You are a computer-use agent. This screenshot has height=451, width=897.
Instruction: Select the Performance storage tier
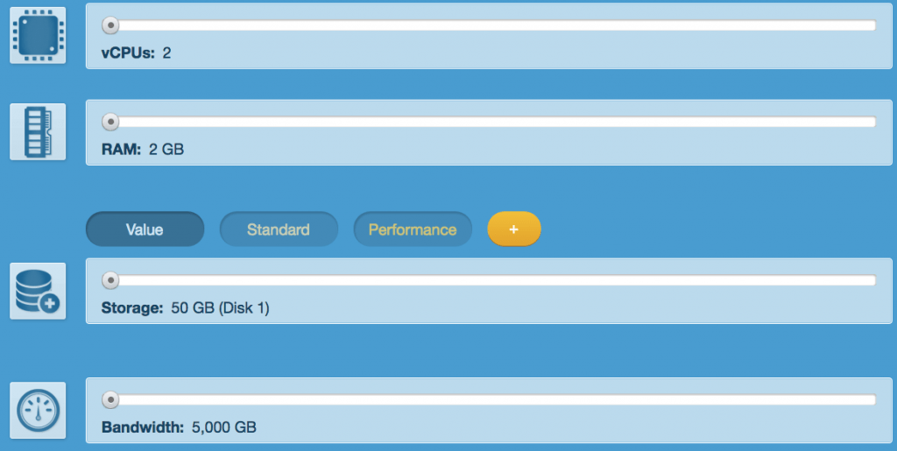pos(413,229)
